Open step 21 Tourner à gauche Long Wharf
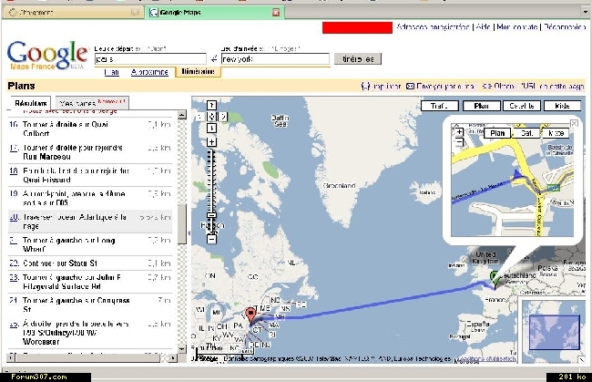592x382 pixels. (x=90, y=244)
